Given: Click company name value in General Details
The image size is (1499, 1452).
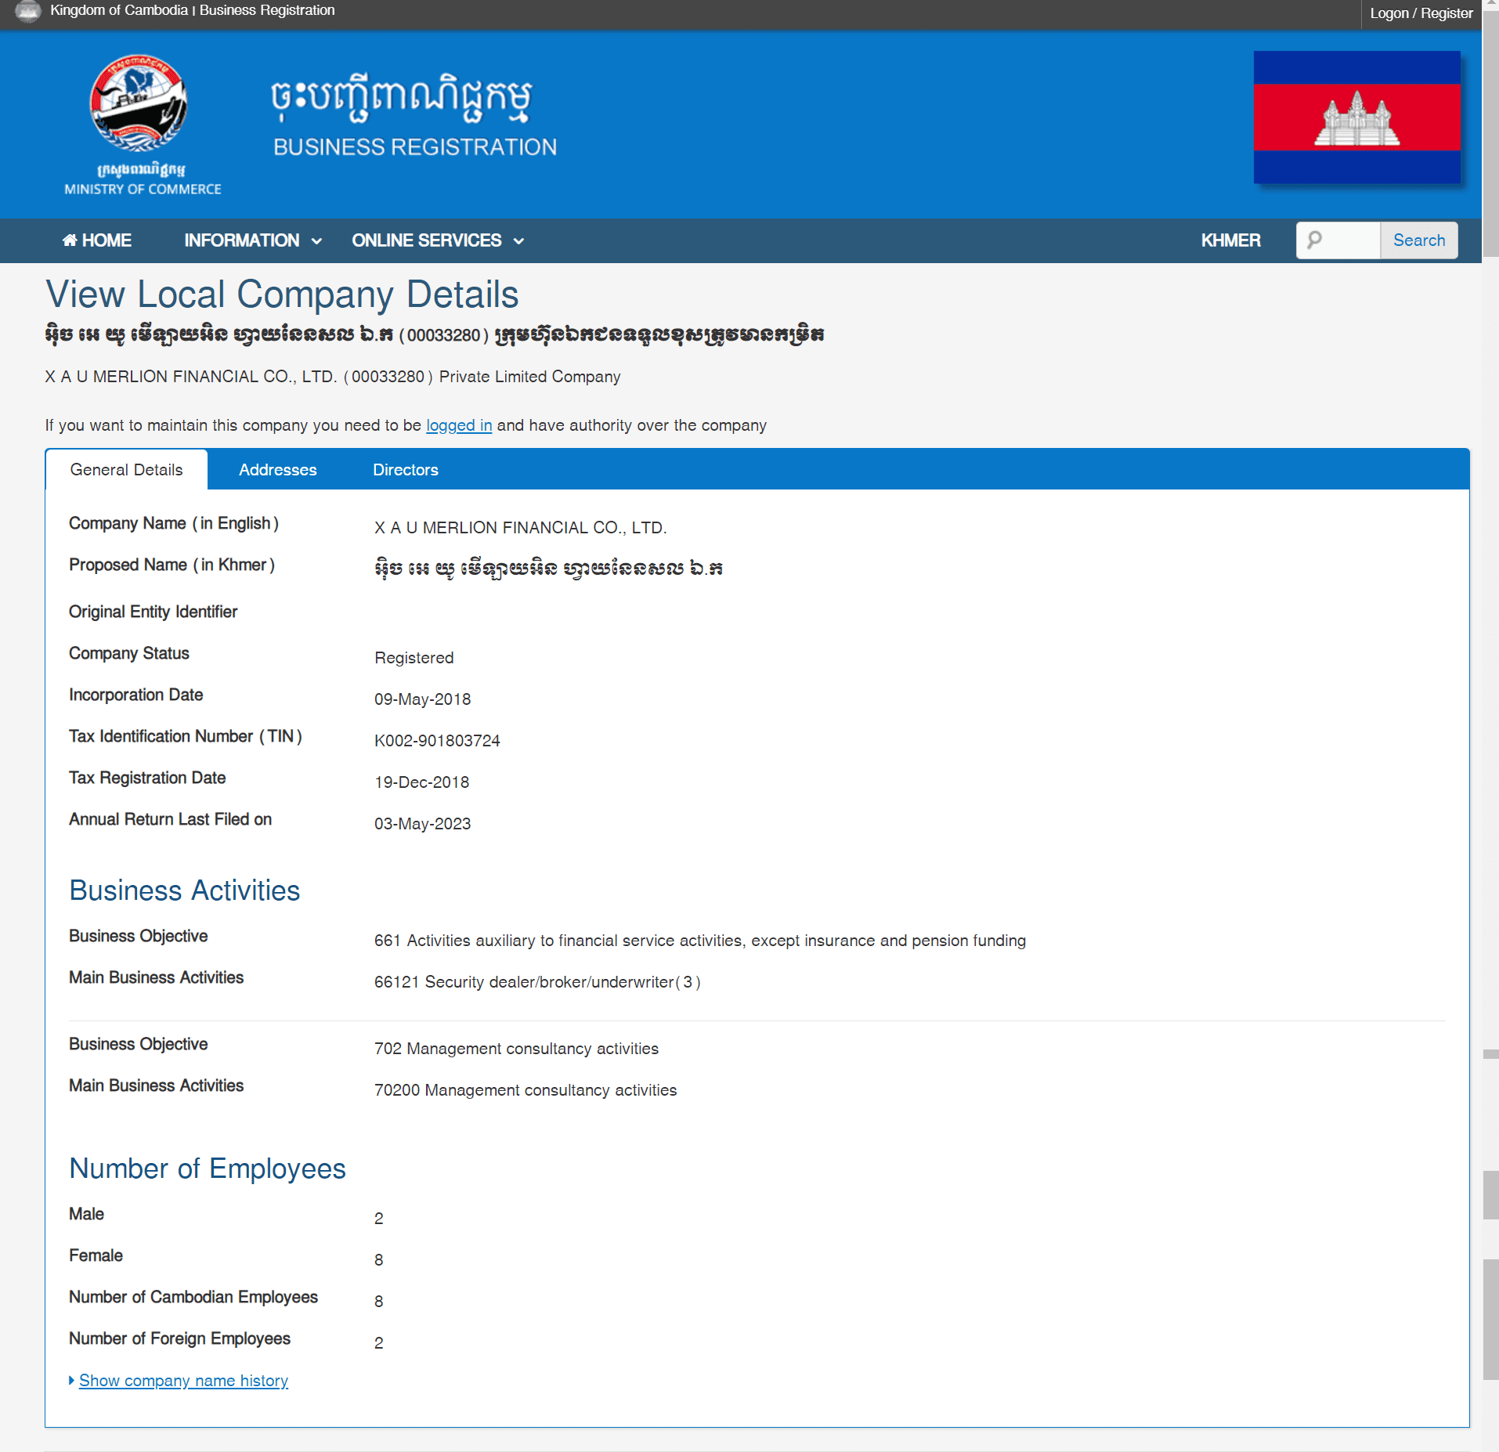Looking at the screenshot, I should (521, 528).
